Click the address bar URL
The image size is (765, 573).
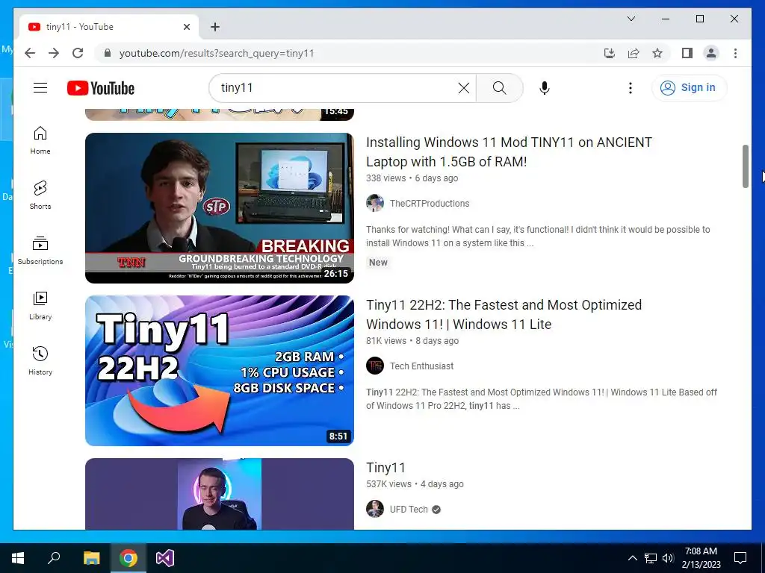click(x=217, y=53)
